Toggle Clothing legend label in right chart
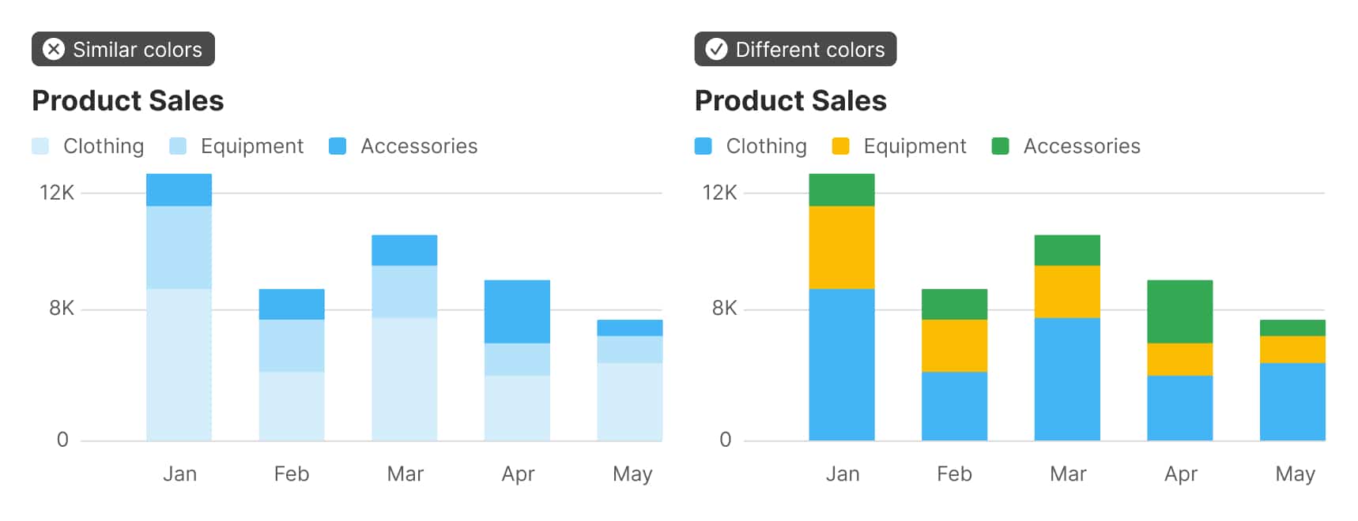This screenshot has width=1358, height=521. [x=766, y=146]
